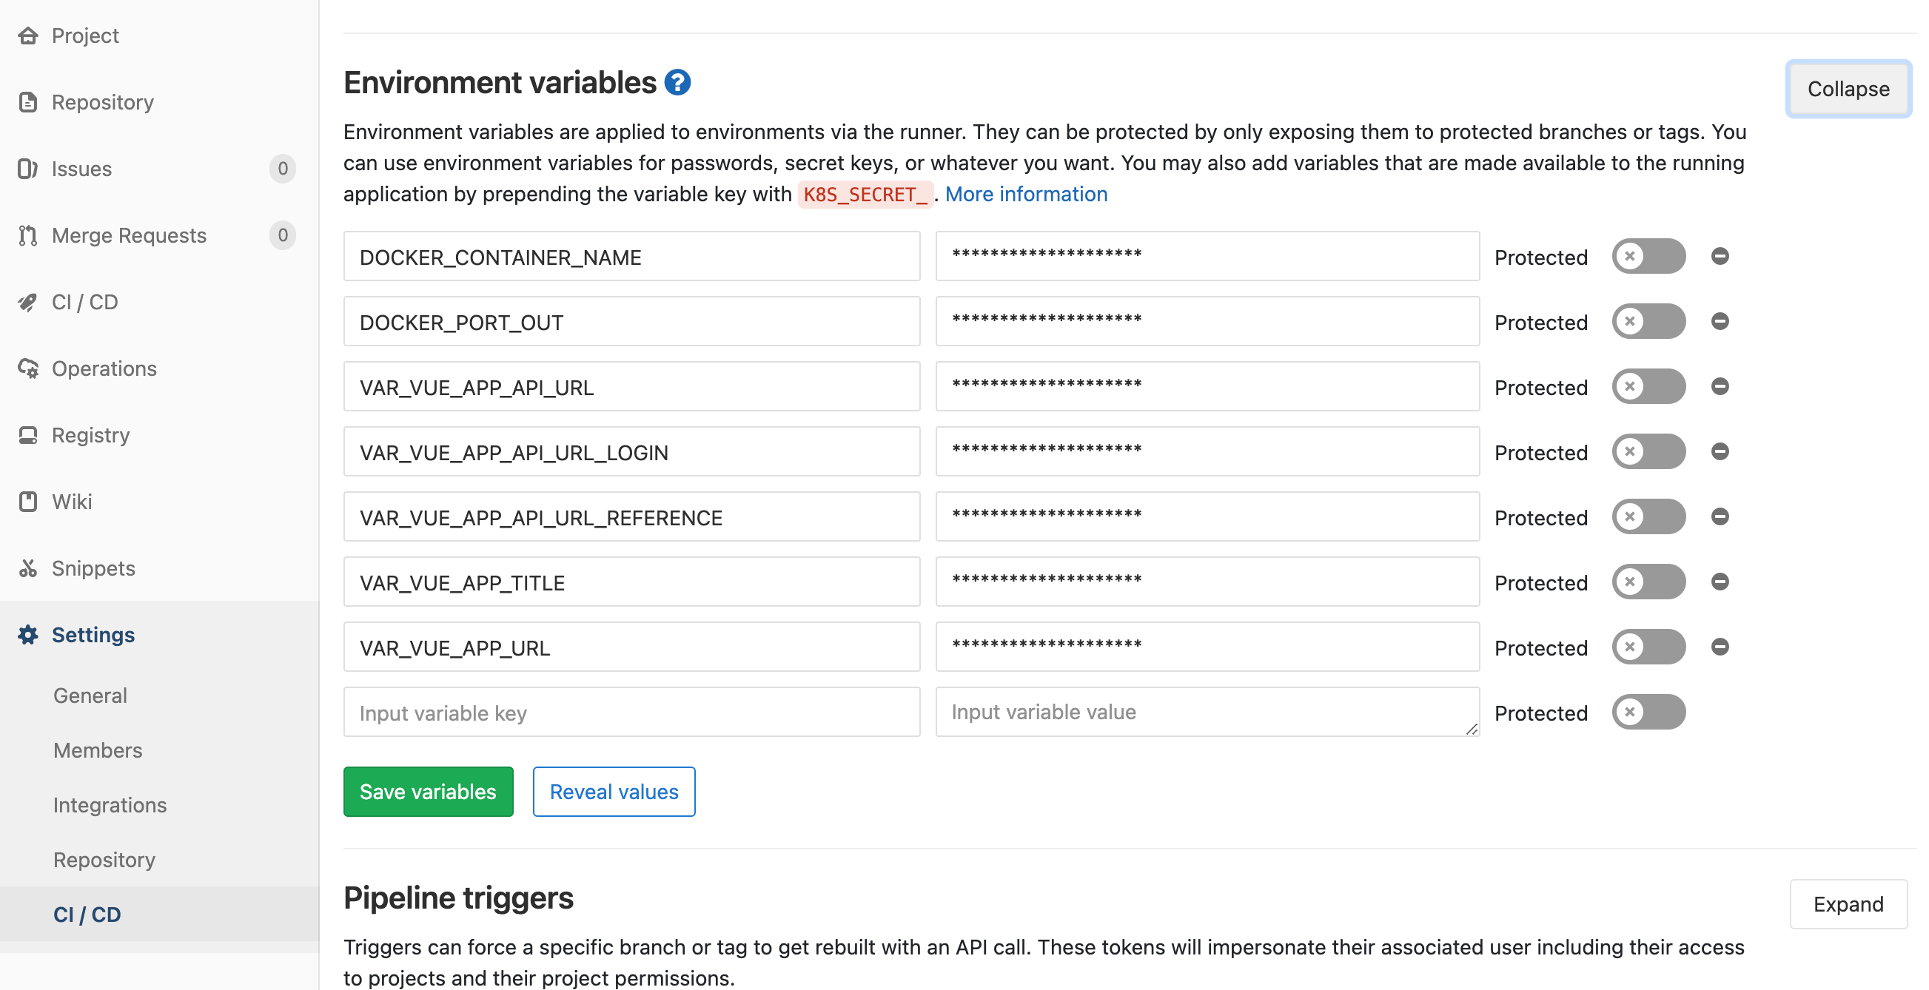Open the Integrations settings page
The image size is (1929, 990).
(110, 805)
